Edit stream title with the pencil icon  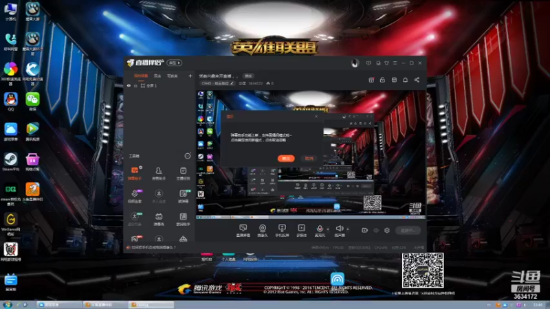pyautogui.click(x=232, y=83)
